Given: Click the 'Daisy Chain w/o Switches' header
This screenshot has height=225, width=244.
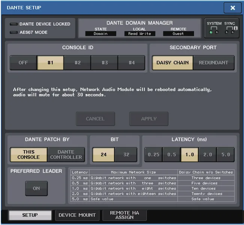Looking at the screenshot, I should (206, 172).
